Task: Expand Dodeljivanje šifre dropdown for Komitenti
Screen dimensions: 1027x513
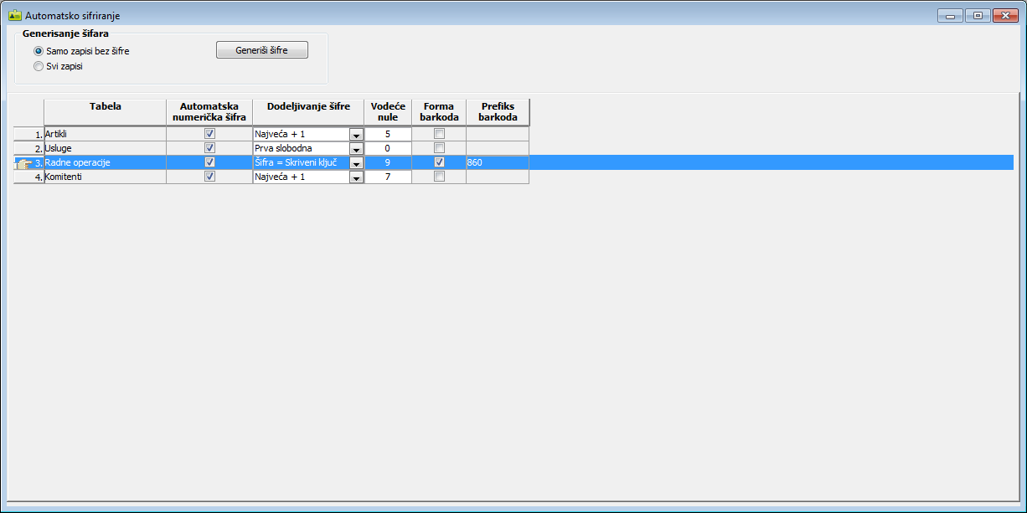Action: (356, 177)
